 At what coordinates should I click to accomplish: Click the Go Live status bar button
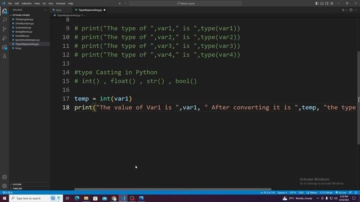click(x=341, y=192)
